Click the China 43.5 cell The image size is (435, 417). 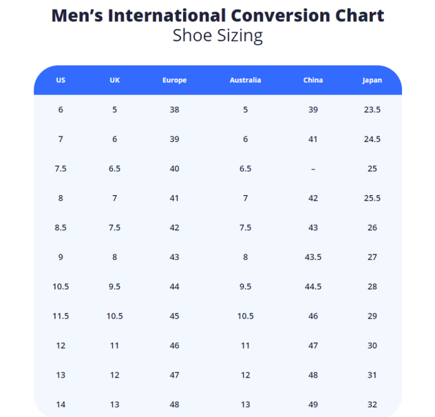[x=312, y=257]
